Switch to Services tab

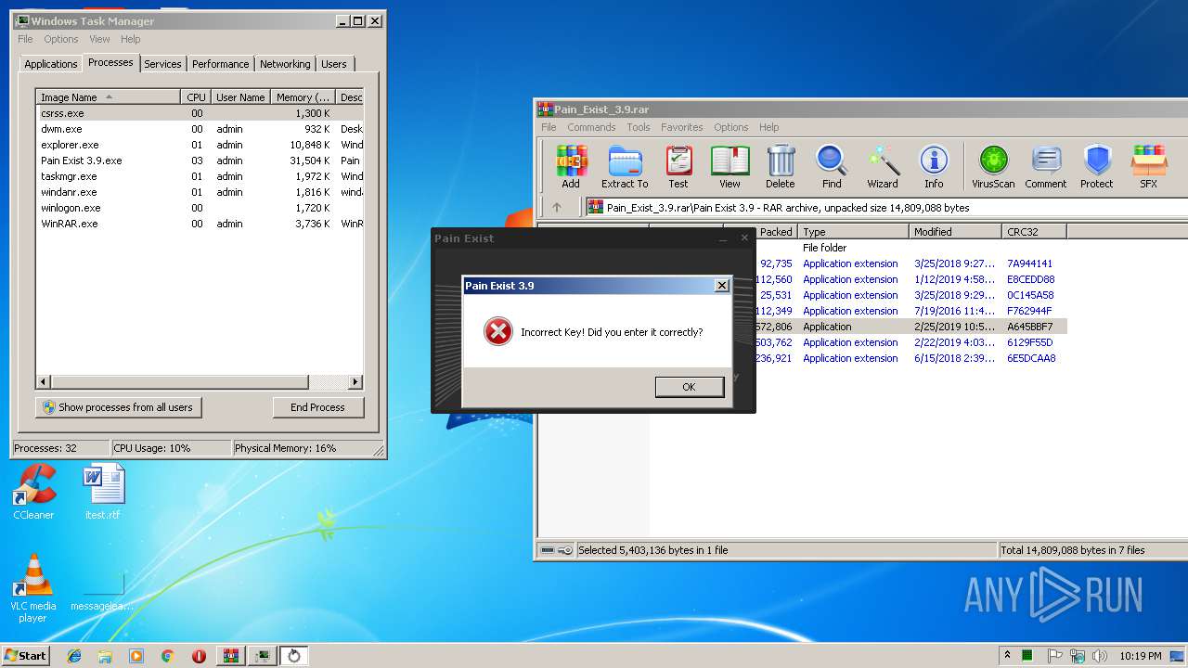tap(162, 64)
